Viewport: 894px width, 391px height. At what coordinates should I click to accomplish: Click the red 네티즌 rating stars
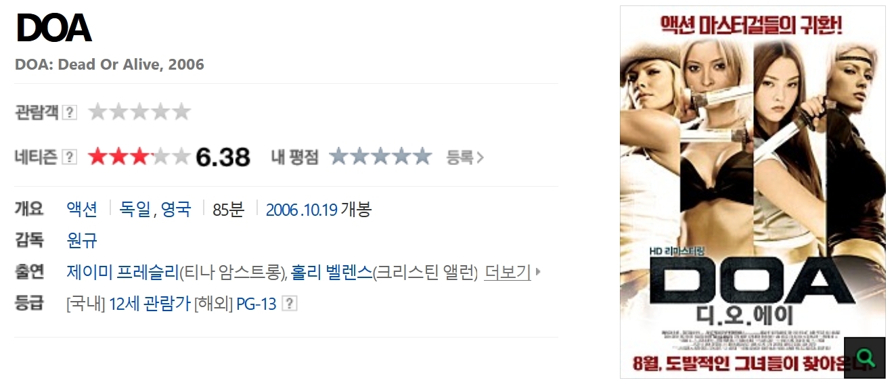(x=139, y=157)
